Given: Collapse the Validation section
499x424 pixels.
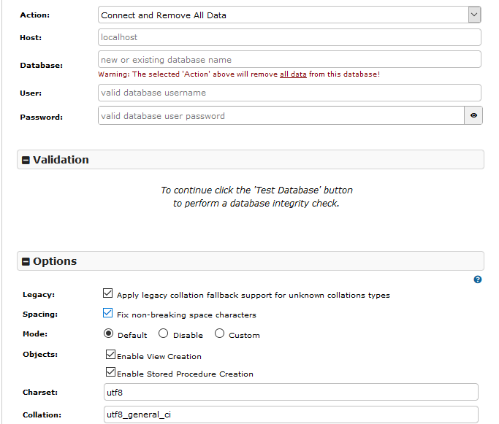Looking at the screenshot, I should pos(61,160).
